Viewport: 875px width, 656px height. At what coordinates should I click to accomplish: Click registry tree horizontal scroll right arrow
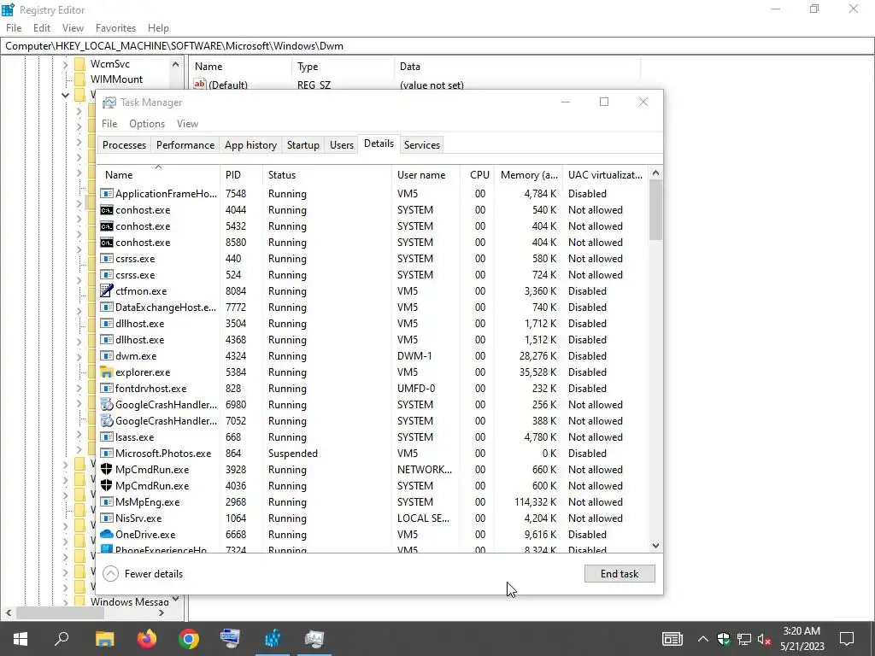[161, 612]
